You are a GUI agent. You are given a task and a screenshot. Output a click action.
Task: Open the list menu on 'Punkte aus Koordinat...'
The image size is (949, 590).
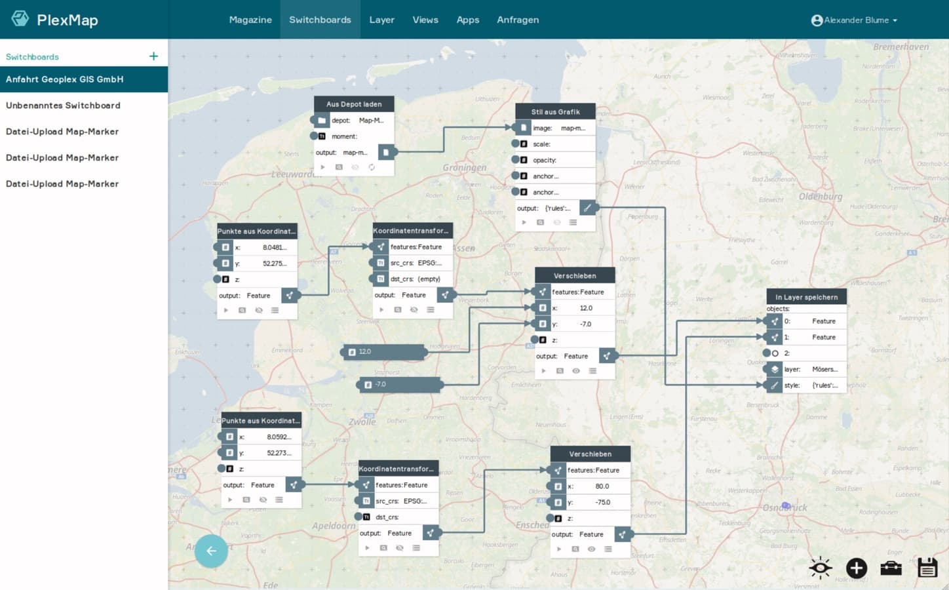pos(275,309)
